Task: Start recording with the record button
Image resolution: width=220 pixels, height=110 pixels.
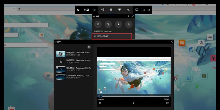Action: (x=119, y=24)
